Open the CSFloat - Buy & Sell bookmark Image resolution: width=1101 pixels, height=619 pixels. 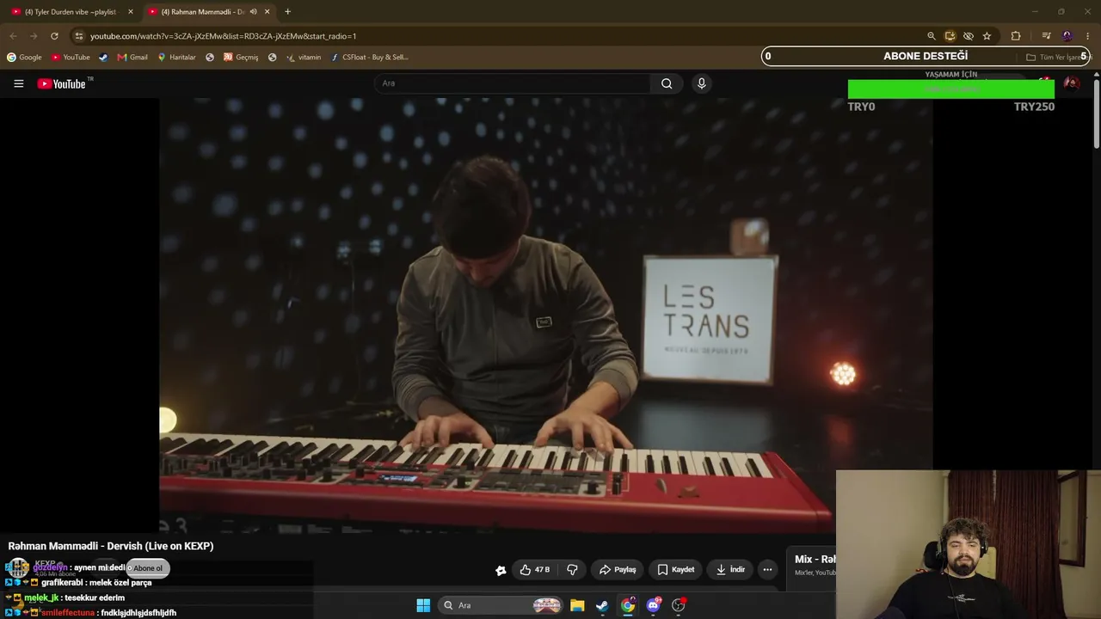pyautogui.click(x=370, y=58)
